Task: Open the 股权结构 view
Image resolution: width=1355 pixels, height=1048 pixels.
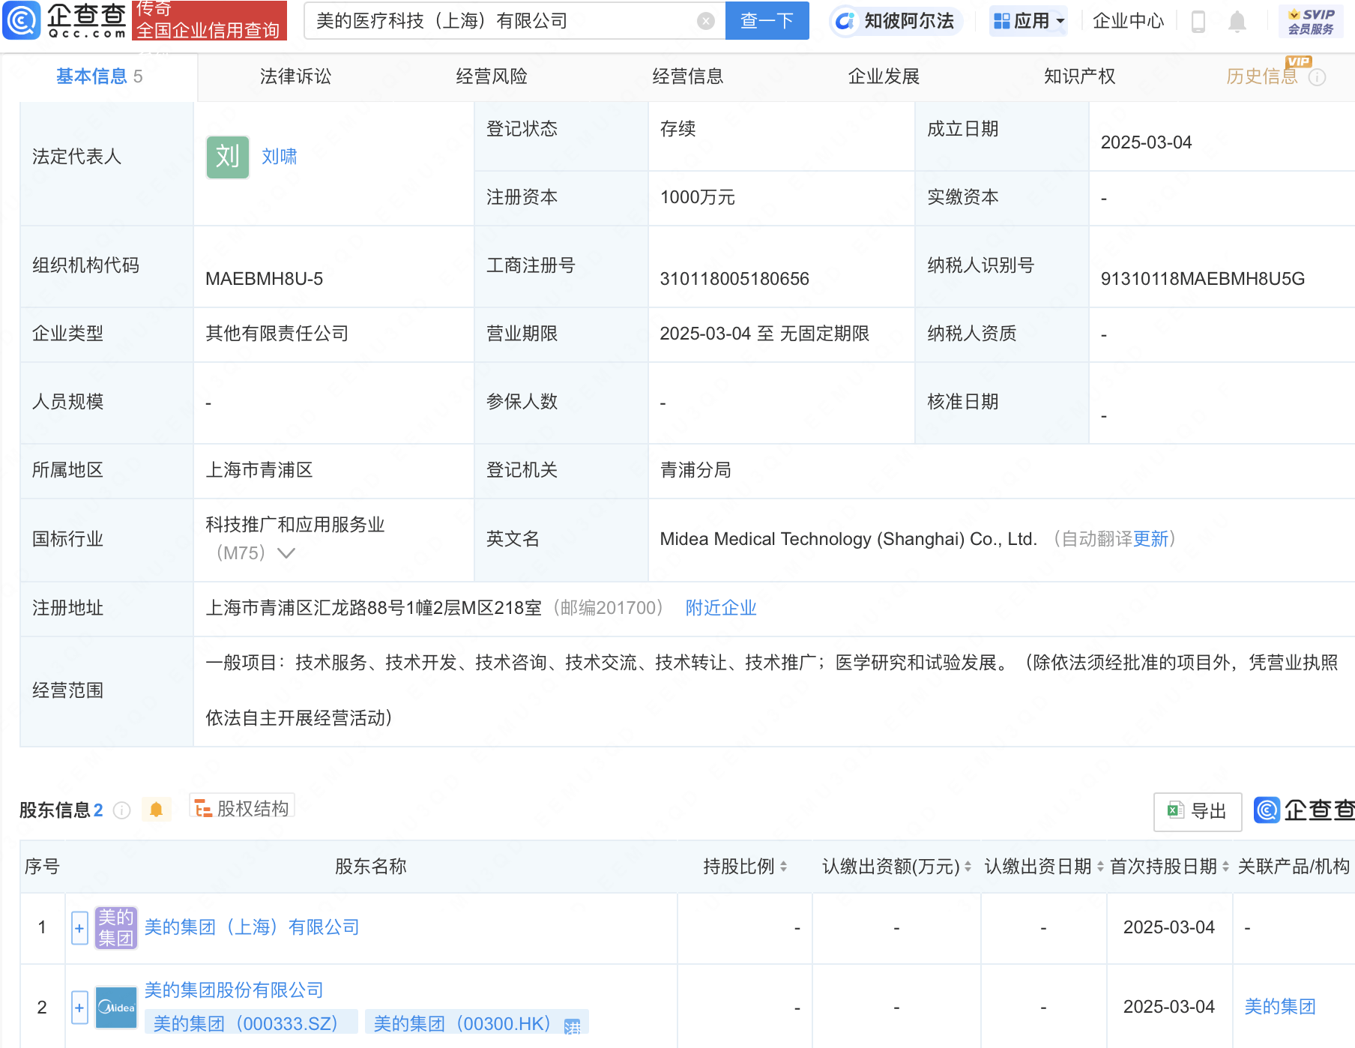Action: point(242,809)
